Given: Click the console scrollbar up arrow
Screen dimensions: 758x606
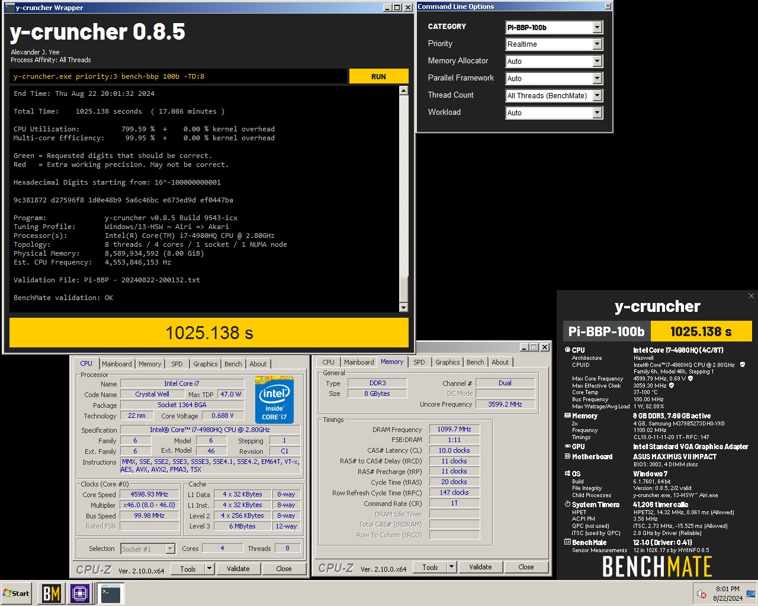Looking at the screenshot, I should (x=403, y=91).
